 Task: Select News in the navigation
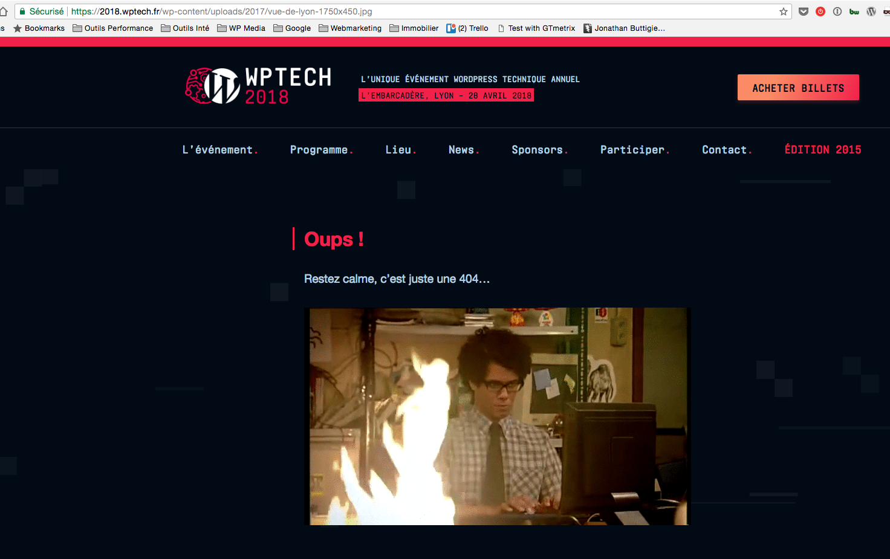point(464,150)
